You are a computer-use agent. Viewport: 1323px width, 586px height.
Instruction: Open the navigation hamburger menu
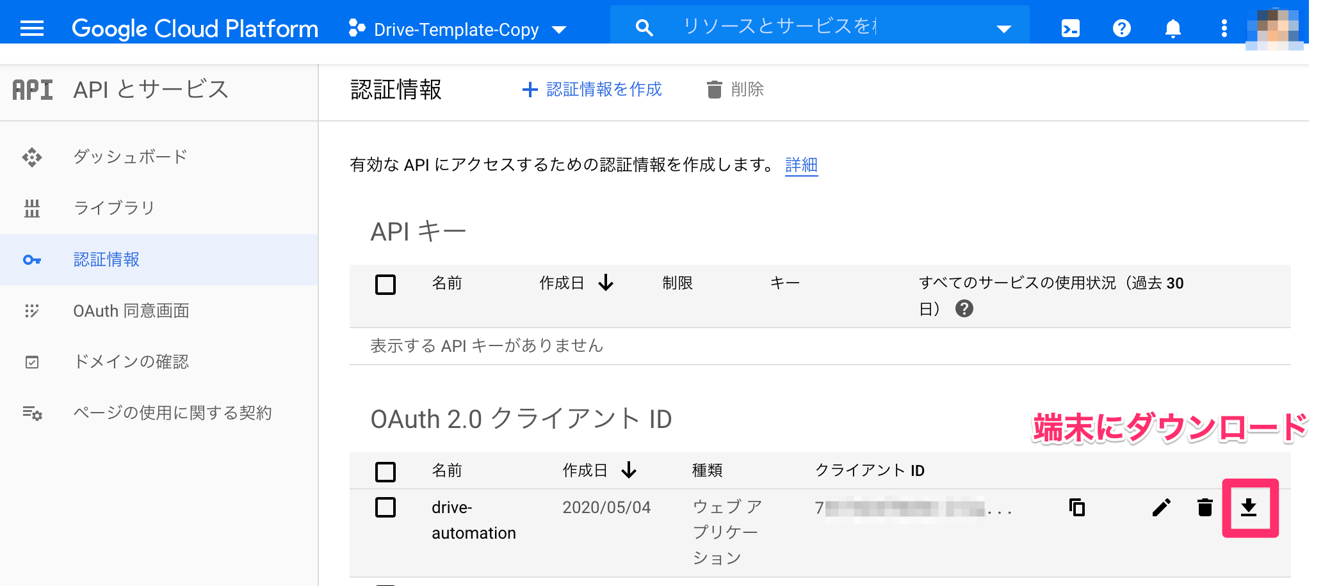(31, 27)
